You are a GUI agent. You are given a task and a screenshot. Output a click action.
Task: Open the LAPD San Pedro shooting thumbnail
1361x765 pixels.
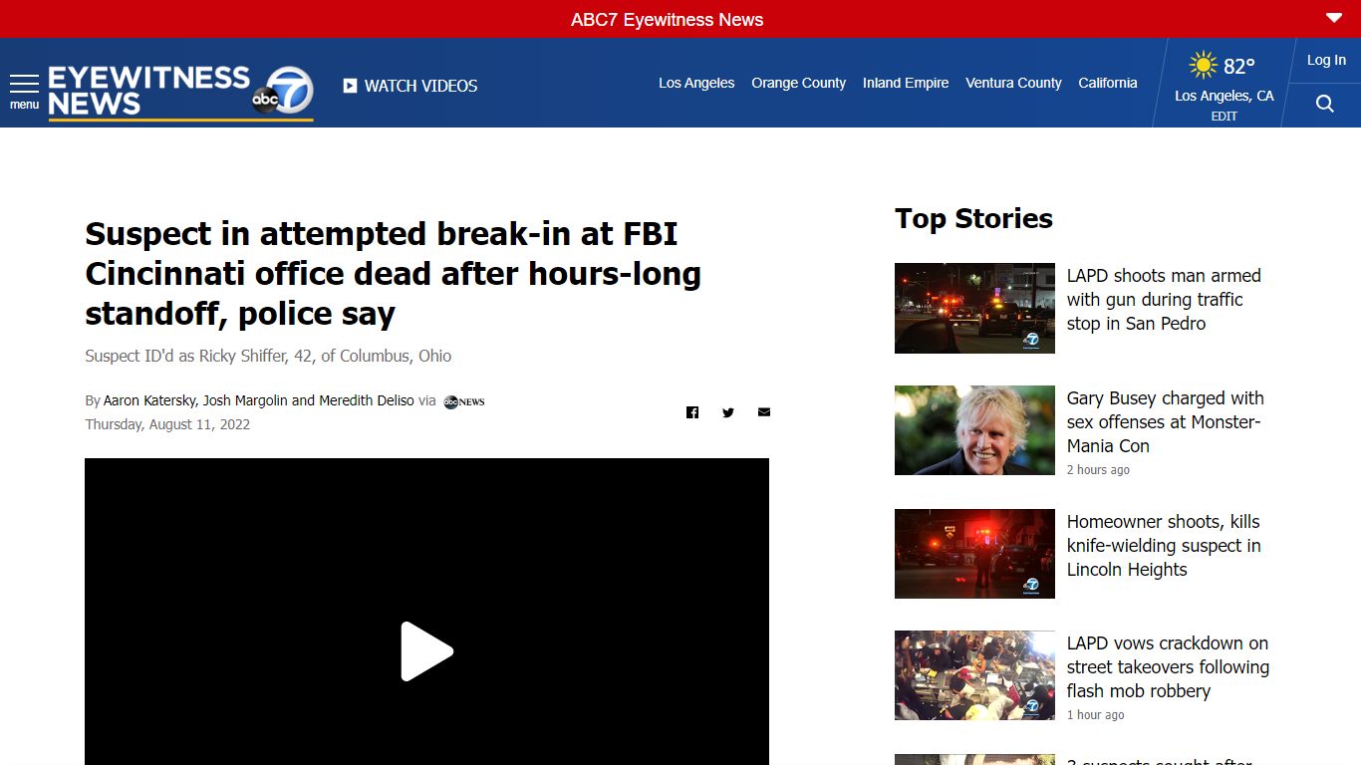tap(974, 308)
